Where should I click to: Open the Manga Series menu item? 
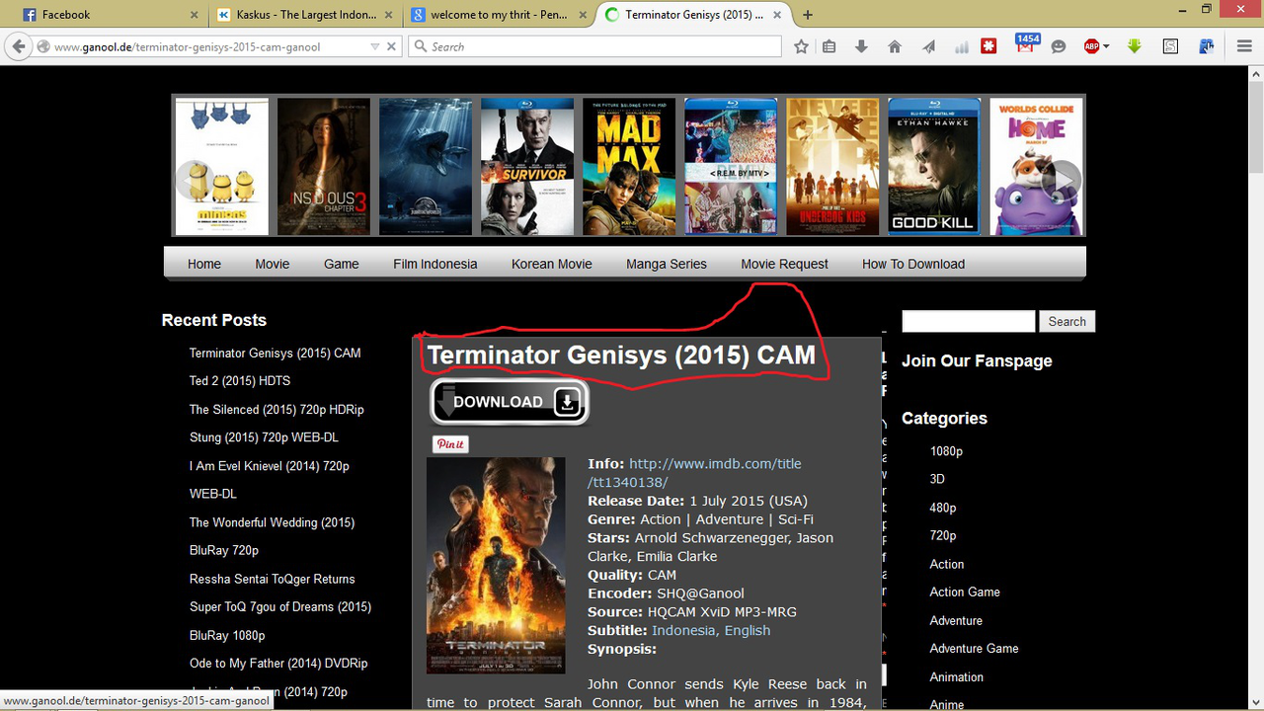[x=667, y=264]
